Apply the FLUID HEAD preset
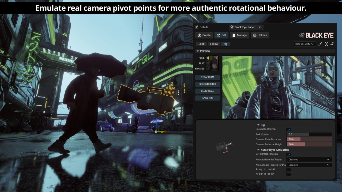 click(207, 91)
